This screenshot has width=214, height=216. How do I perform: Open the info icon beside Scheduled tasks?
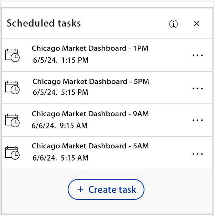(173, 24)
